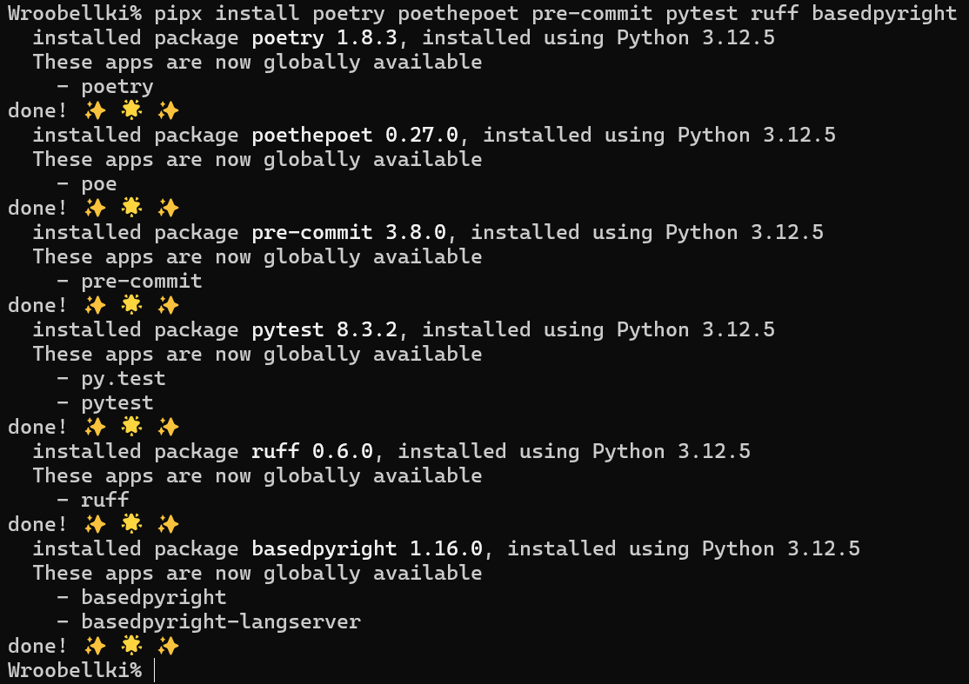
Task: Click bold pre-commit 3.8.0 package name
Action: coord(349,232)
